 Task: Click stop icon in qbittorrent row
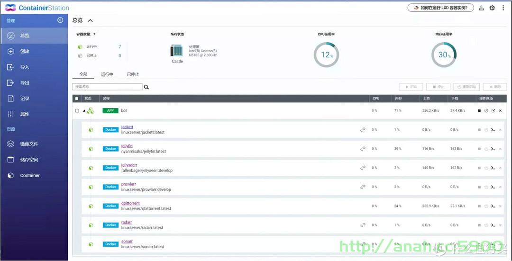point(479,206)
